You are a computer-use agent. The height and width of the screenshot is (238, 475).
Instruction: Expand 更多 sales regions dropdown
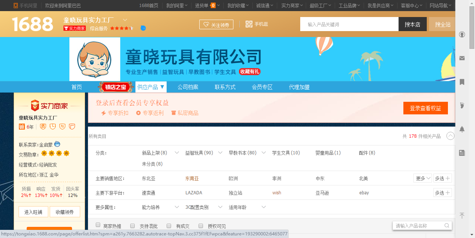(x=423, y=178)
